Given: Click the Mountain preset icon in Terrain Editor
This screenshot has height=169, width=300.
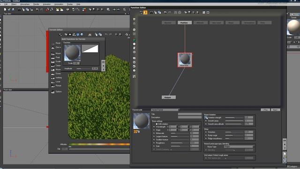Looking at the screenshot, I should pos(53,54).
